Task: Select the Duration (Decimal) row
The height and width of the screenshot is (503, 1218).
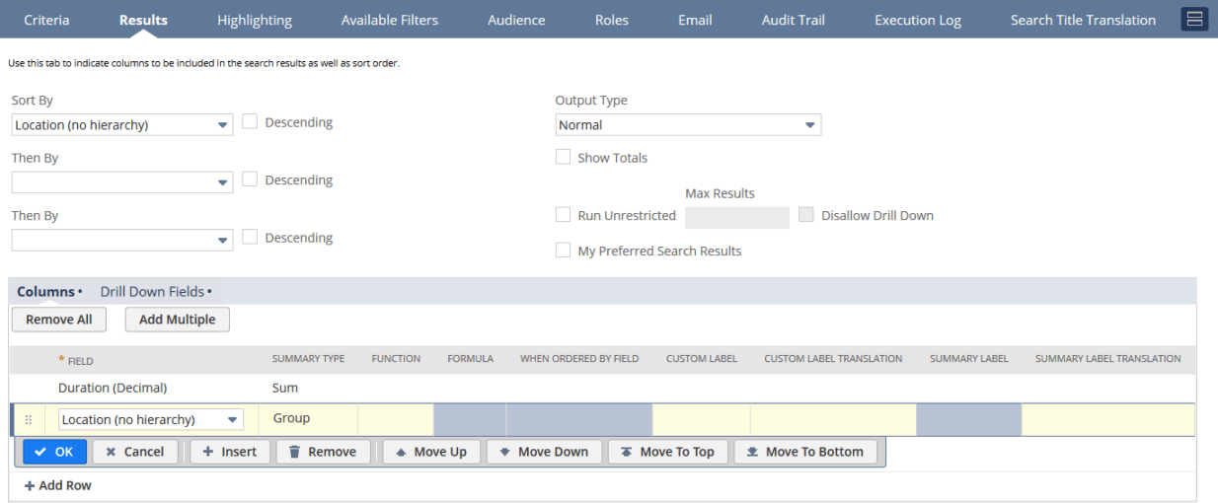Action: pos(602,388)
